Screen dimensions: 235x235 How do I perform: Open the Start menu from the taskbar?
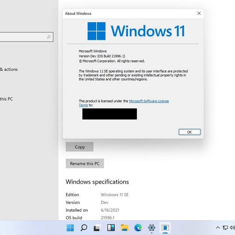tap(70, 228)
